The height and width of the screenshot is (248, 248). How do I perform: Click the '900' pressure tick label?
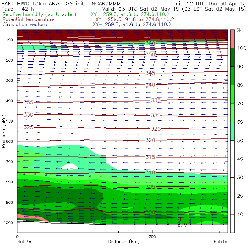tap(9, 202)
